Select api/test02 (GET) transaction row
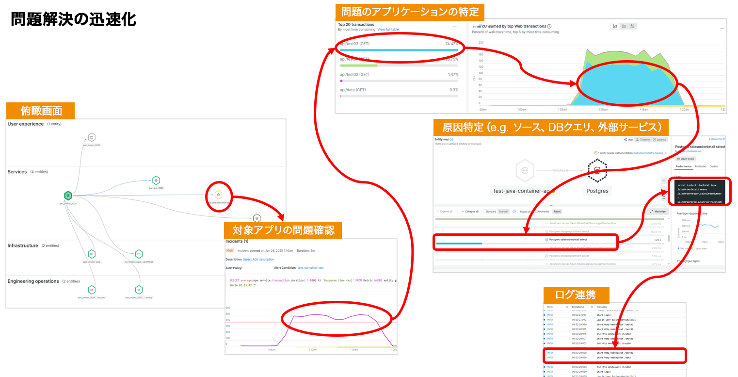The width and height of the screenshot is (738, 377). [x=399, y=77]
